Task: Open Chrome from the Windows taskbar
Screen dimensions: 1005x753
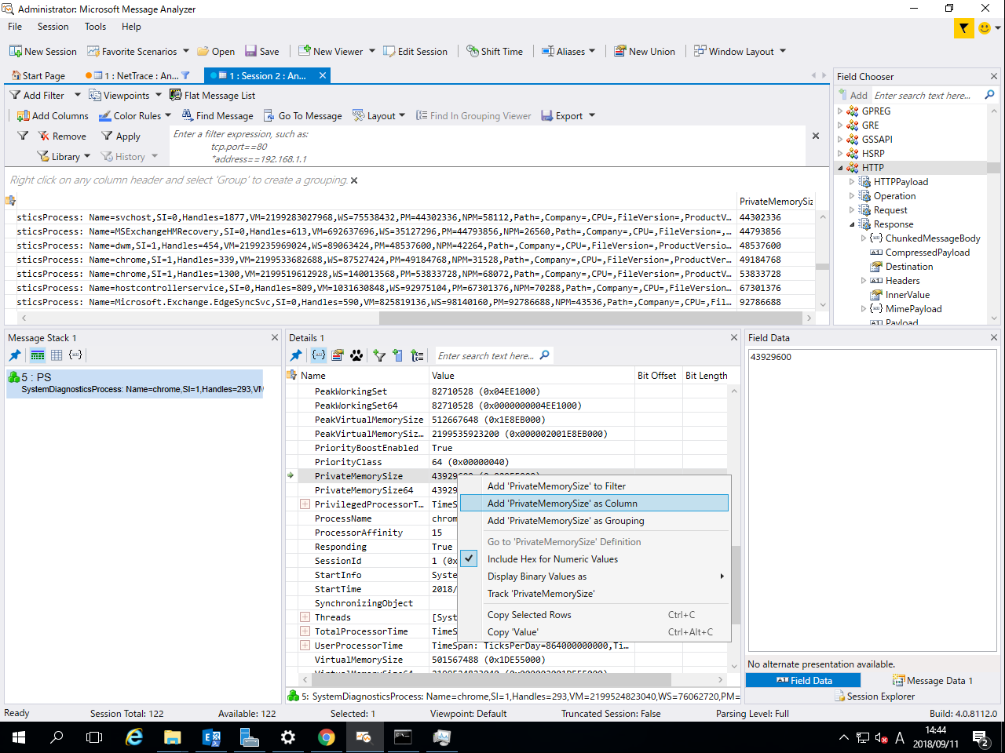Action: tap(327, 737)
